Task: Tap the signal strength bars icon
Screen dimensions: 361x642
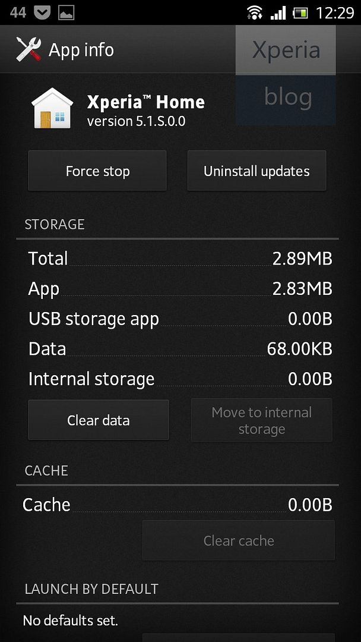Action: [278, 12]
